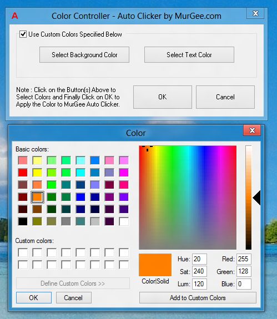Image resolution: width=277 pixels, height=319 pixels.
Task: Click Select Text Color button
Action: tap(189, 55)
